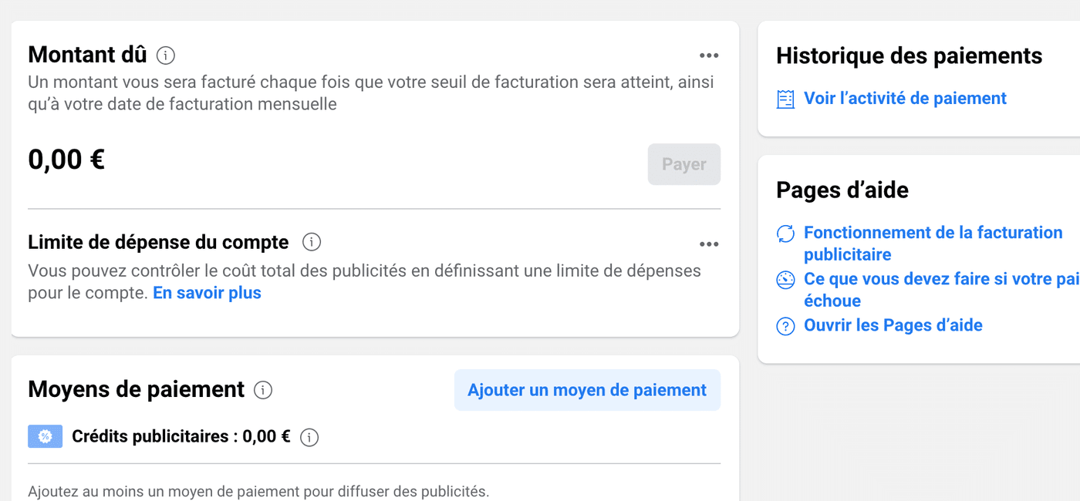The width and height of the screenshot is (1080, 501).
Task: Click the Crédits publicitaires info icon
Action: [309, 437]
